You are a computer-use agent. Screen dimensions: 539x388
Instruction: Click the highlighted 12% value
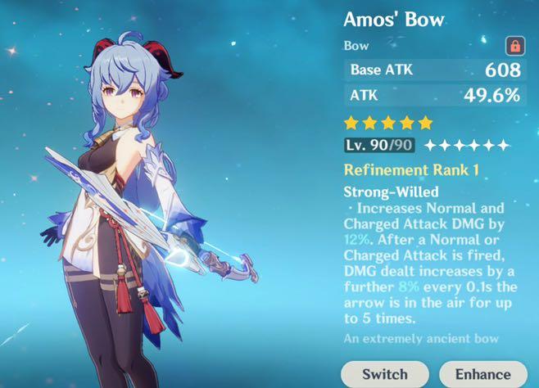pyautogui.click(x=356, y=239)
